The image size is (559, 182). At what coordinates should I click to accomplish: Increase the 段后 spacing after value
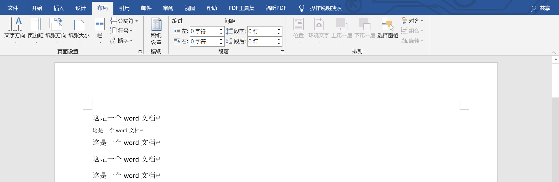tap(279, 39)
